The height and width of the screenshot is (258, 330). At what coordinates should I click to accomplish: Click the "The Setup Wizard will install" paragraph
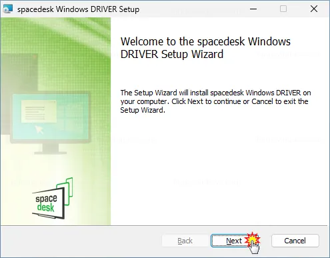[215, 101]
